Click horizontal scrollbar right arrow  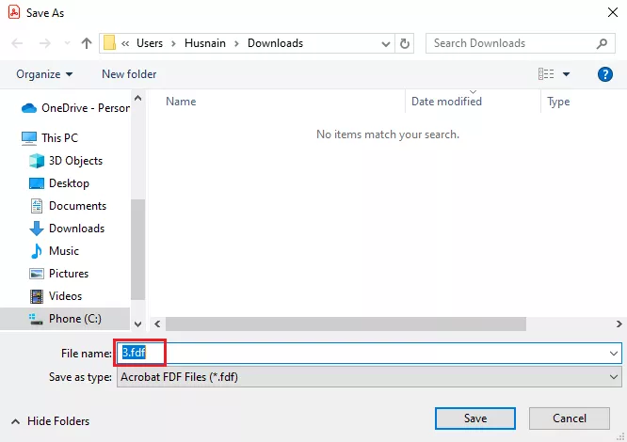tap(619, 324)
